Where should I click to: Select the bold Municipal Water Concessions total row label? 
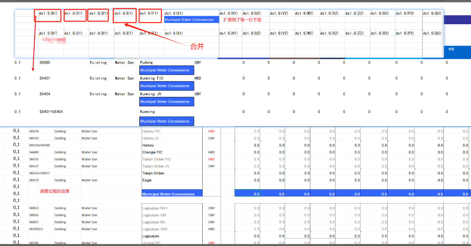point(172,193)
